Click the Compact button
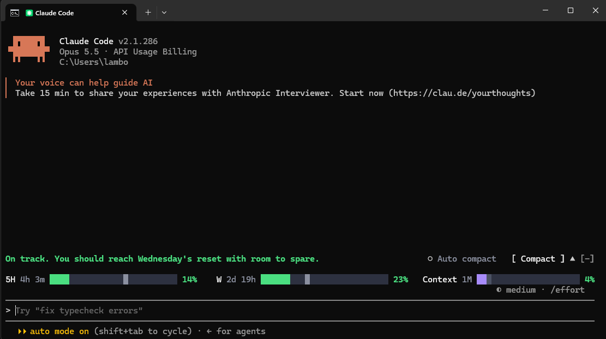Image resolution: width=606 pixels, height=339 pixels. tap(538, 259)
